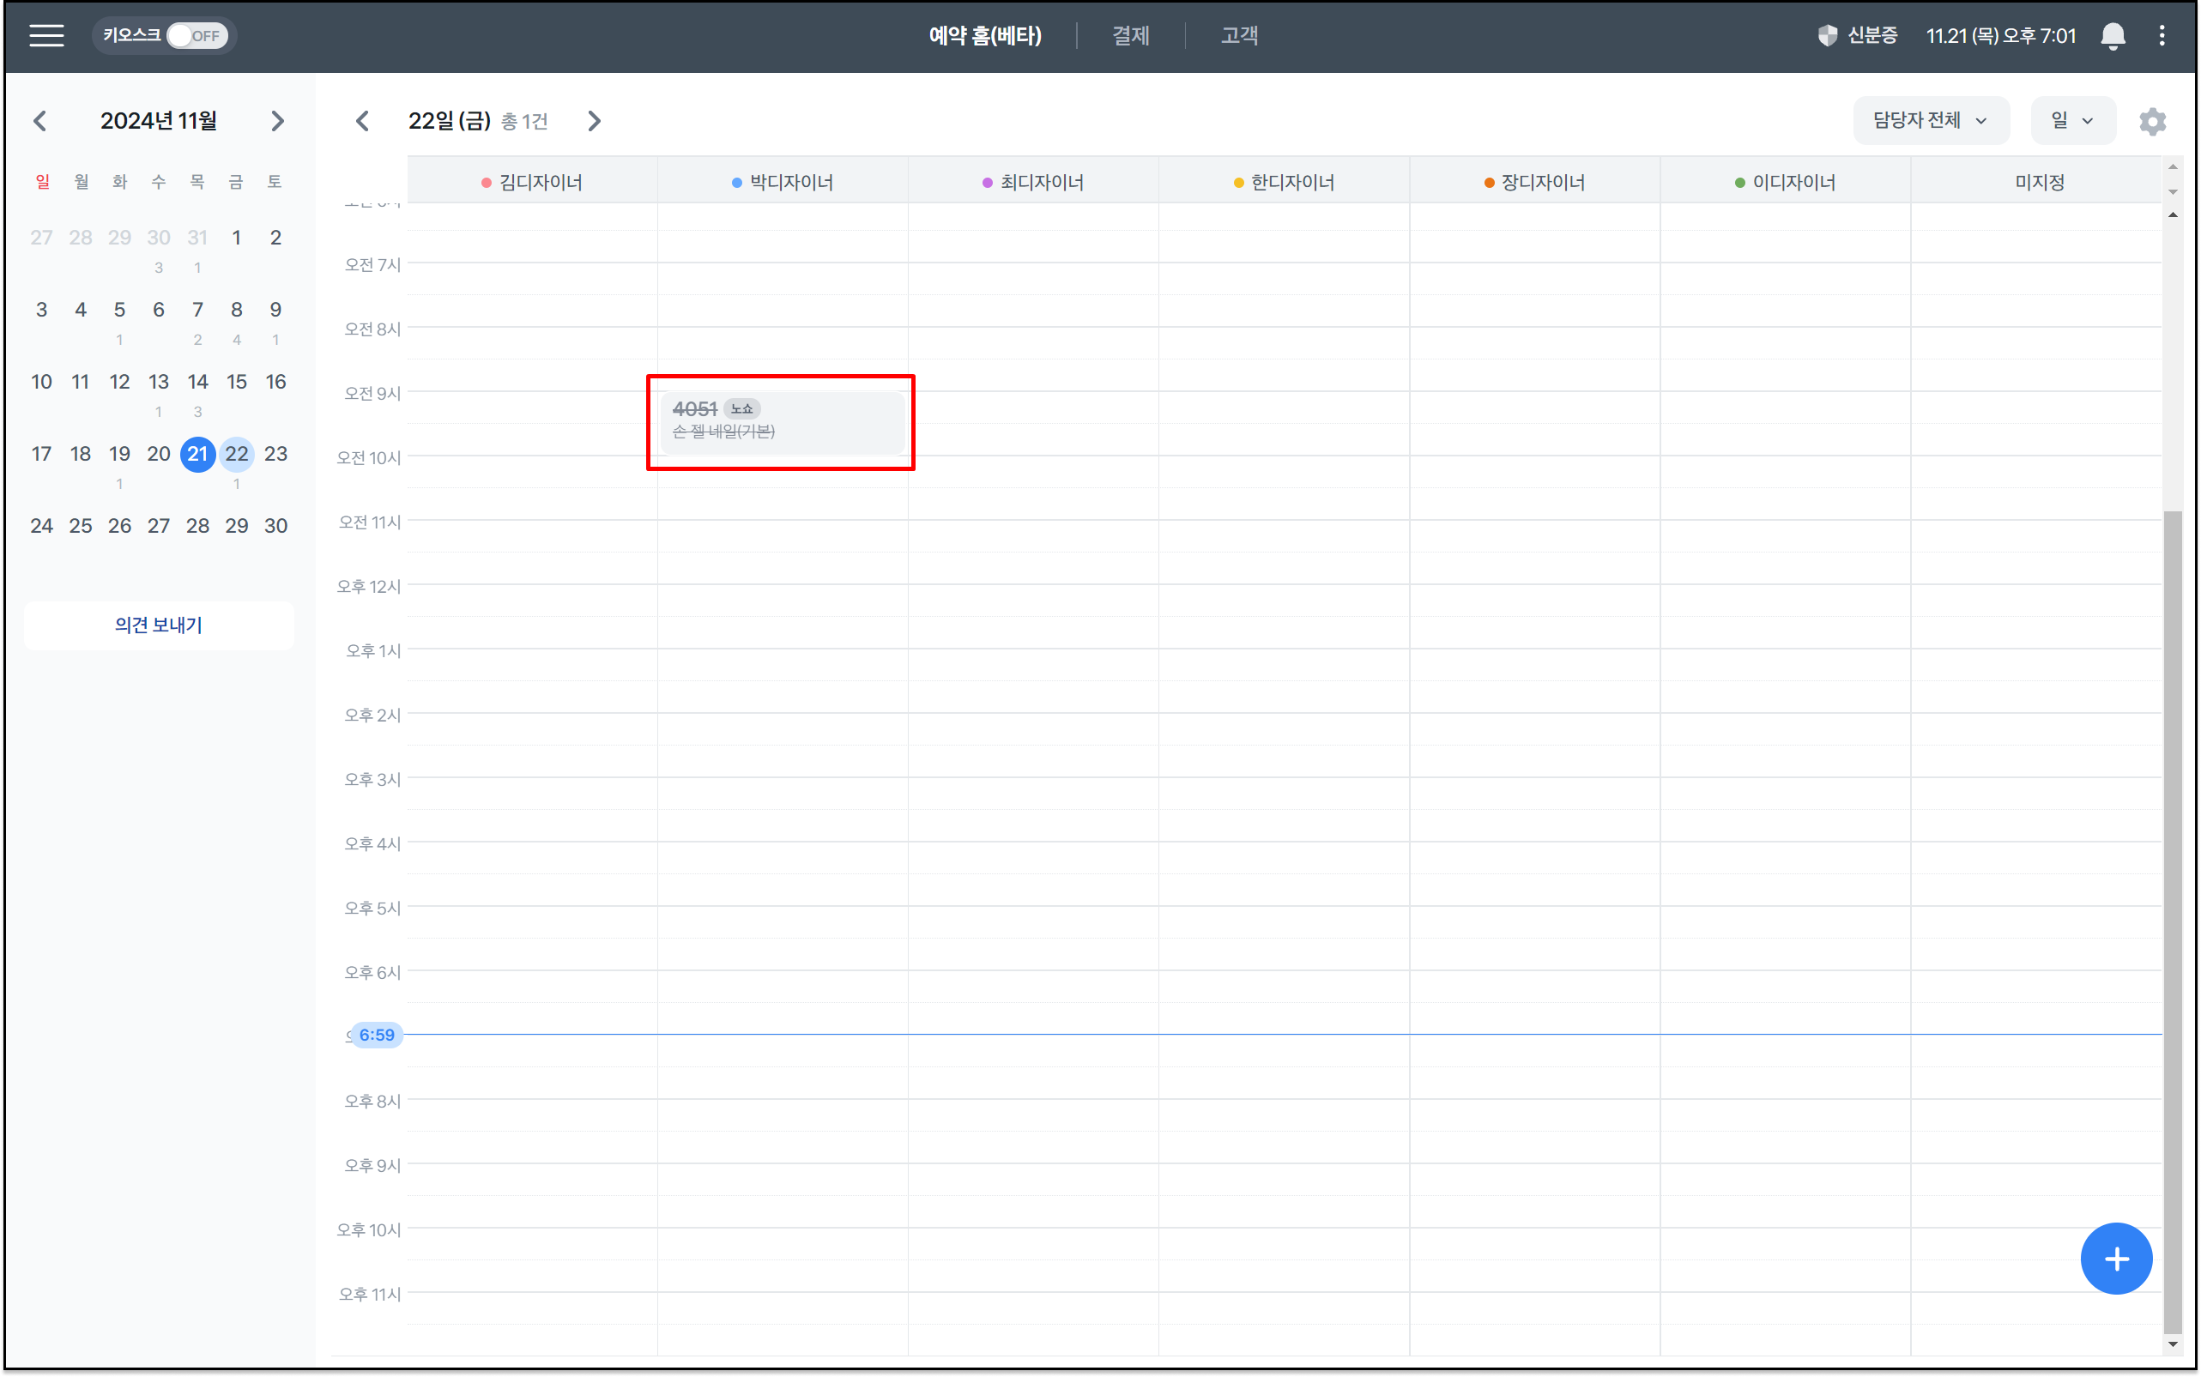Select November 23 in mini calendar
This screenshot has height=1377, width=2201.
pyautogui.click(x=276, y=454)
